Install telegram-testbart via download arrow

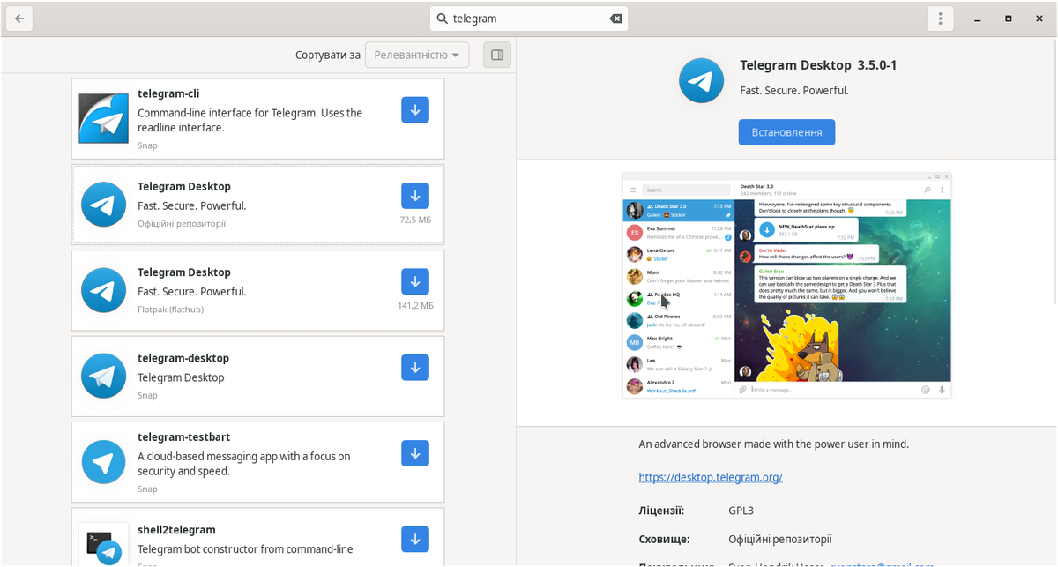tap(415, 452)
